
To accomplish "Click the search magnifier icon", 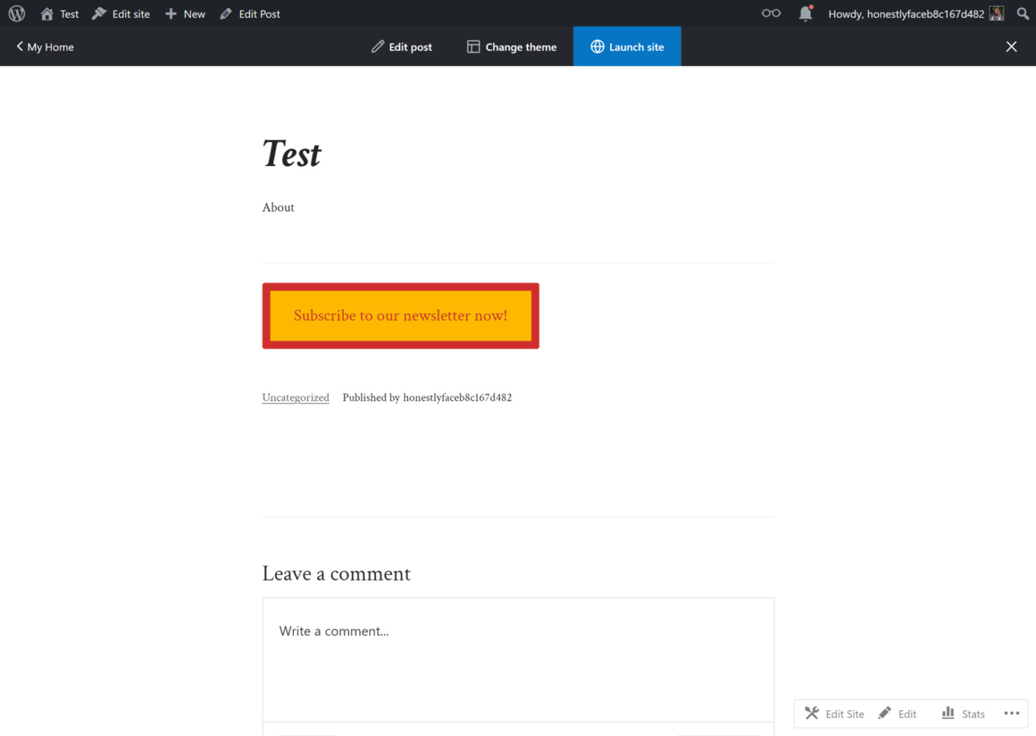I will click(x=1023, y=13).
